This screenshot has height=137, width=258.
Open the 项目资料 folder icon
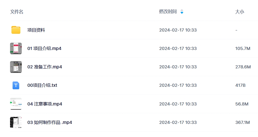click(x=16, y=30)
